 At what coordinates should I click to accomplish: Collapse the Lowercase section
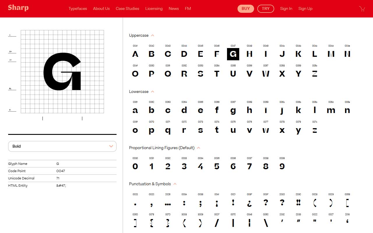click(x=152, y=91)
